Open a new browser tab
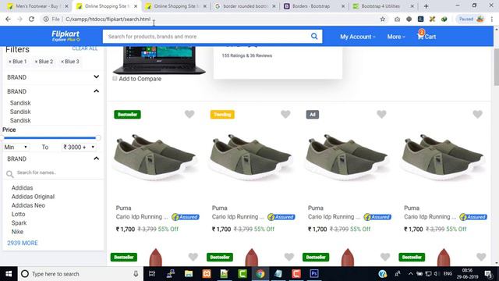This screenshot has width=499, height=281. pyautogui.click(x=426, y=6)
